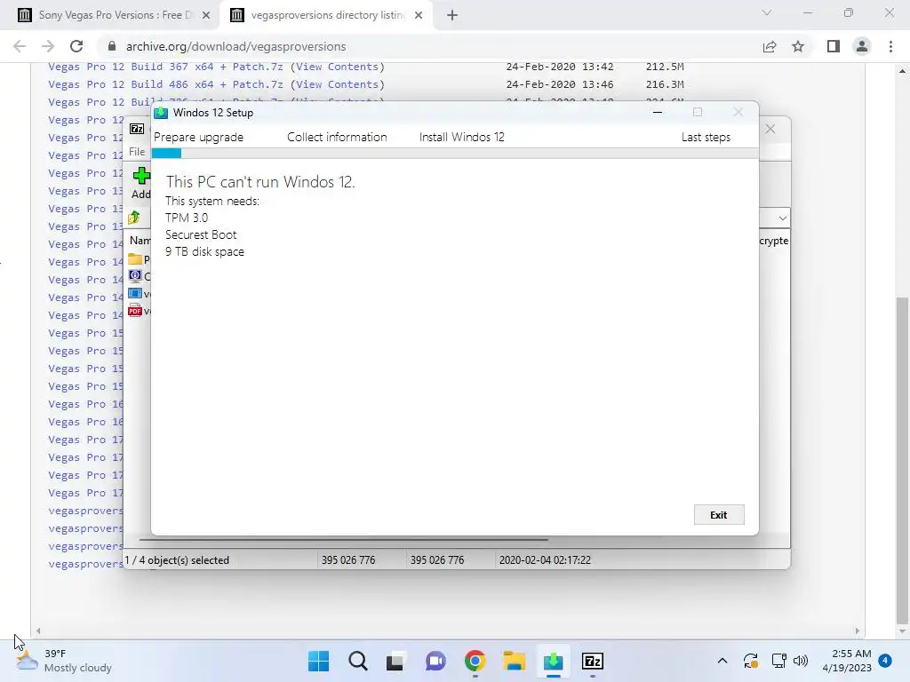Click the 7z icon in 7-Zip title bar

pos(137,129)
